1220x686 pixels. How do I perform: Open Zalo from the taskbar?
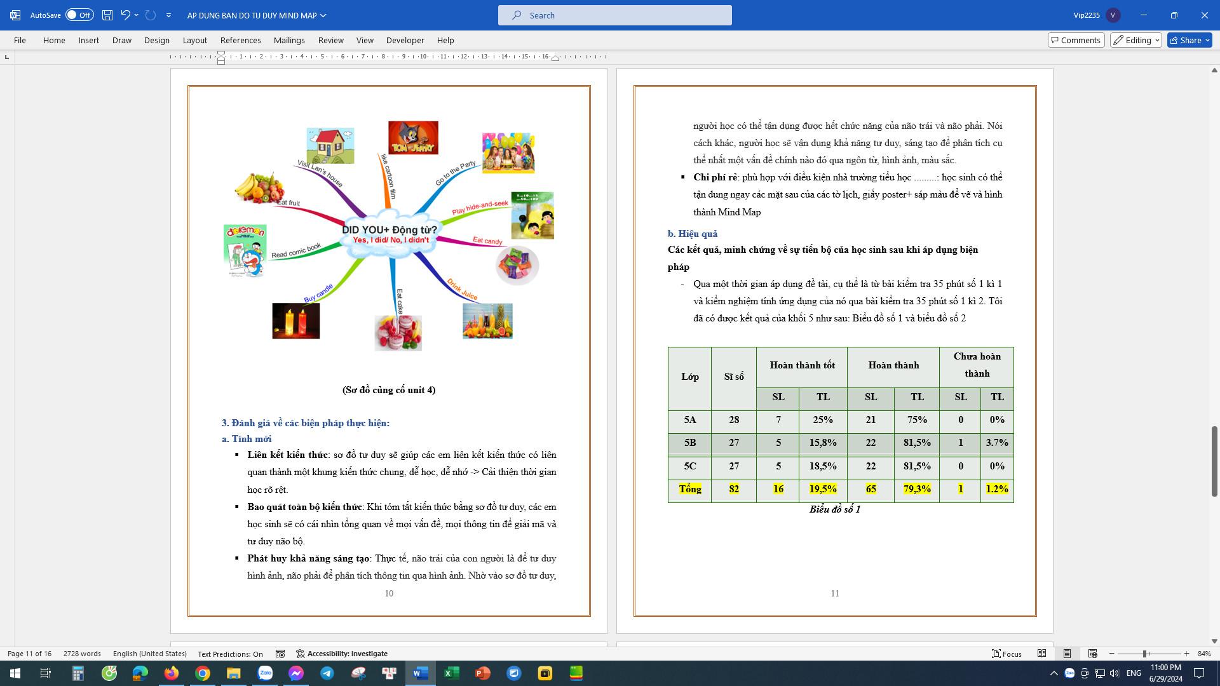point(264,673)
